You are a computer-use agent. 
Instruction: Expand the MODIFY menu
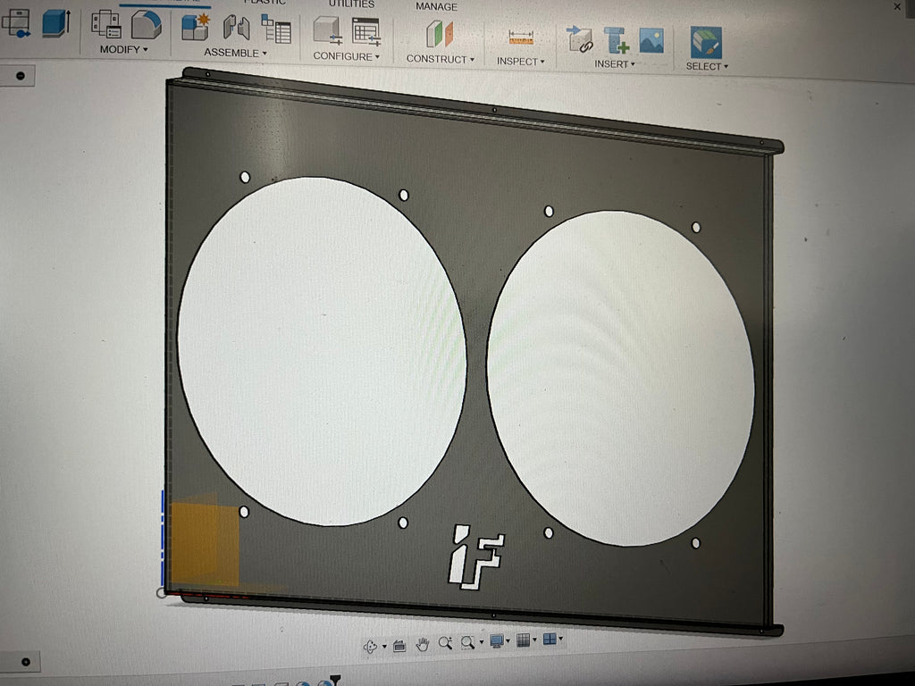click(123, 49)
